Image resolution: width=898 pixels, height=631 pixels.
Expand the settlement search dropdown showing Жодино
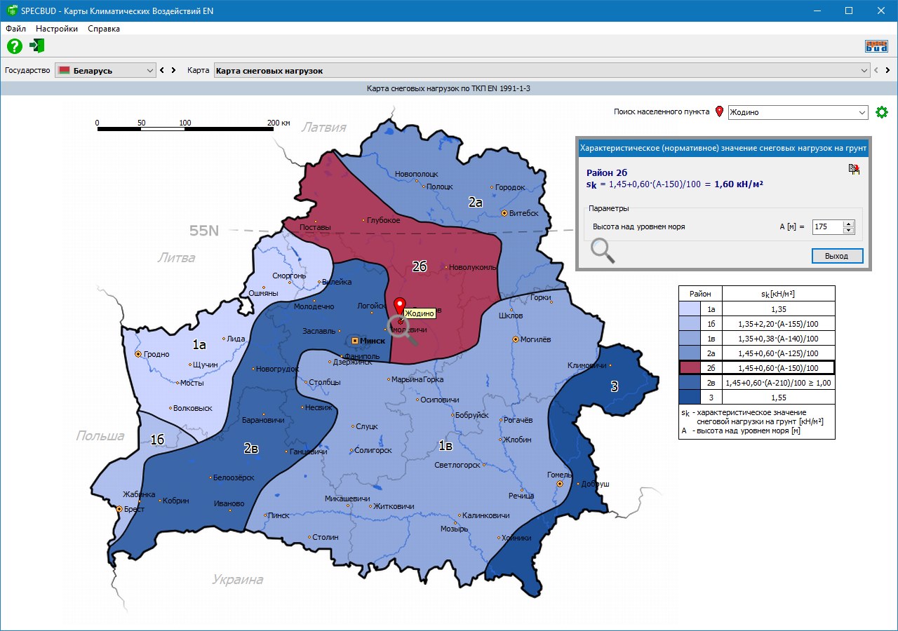pyautogui.click(x=862, y=112)
